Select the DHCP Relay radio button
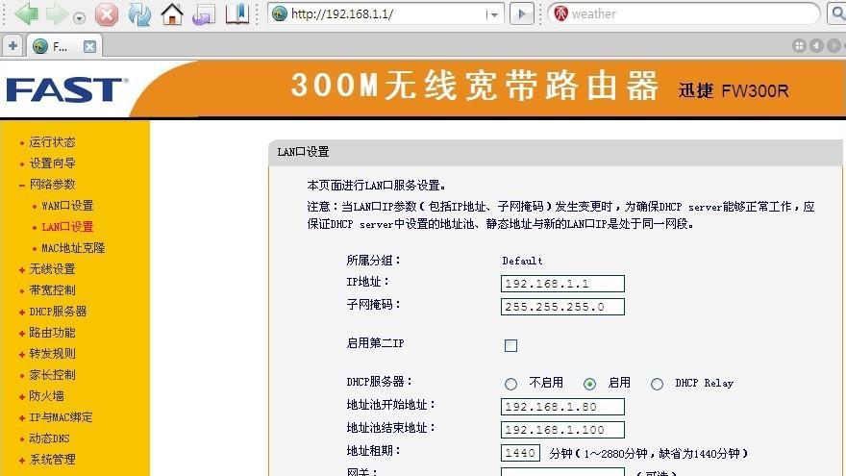The height and width of the screenshot is (476, 846). [657, 384]
